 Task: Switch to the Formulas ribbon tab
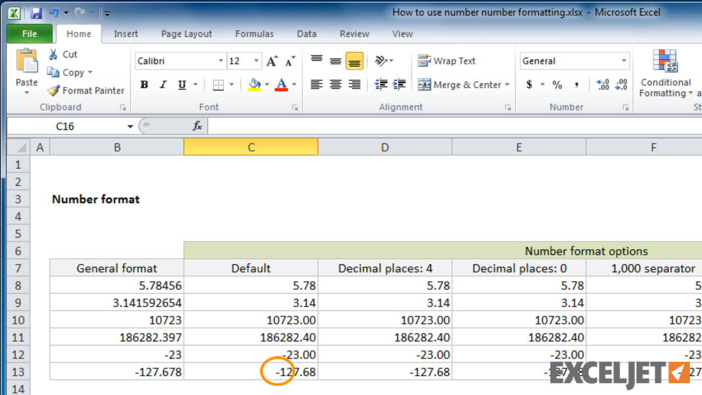[254, 34]
